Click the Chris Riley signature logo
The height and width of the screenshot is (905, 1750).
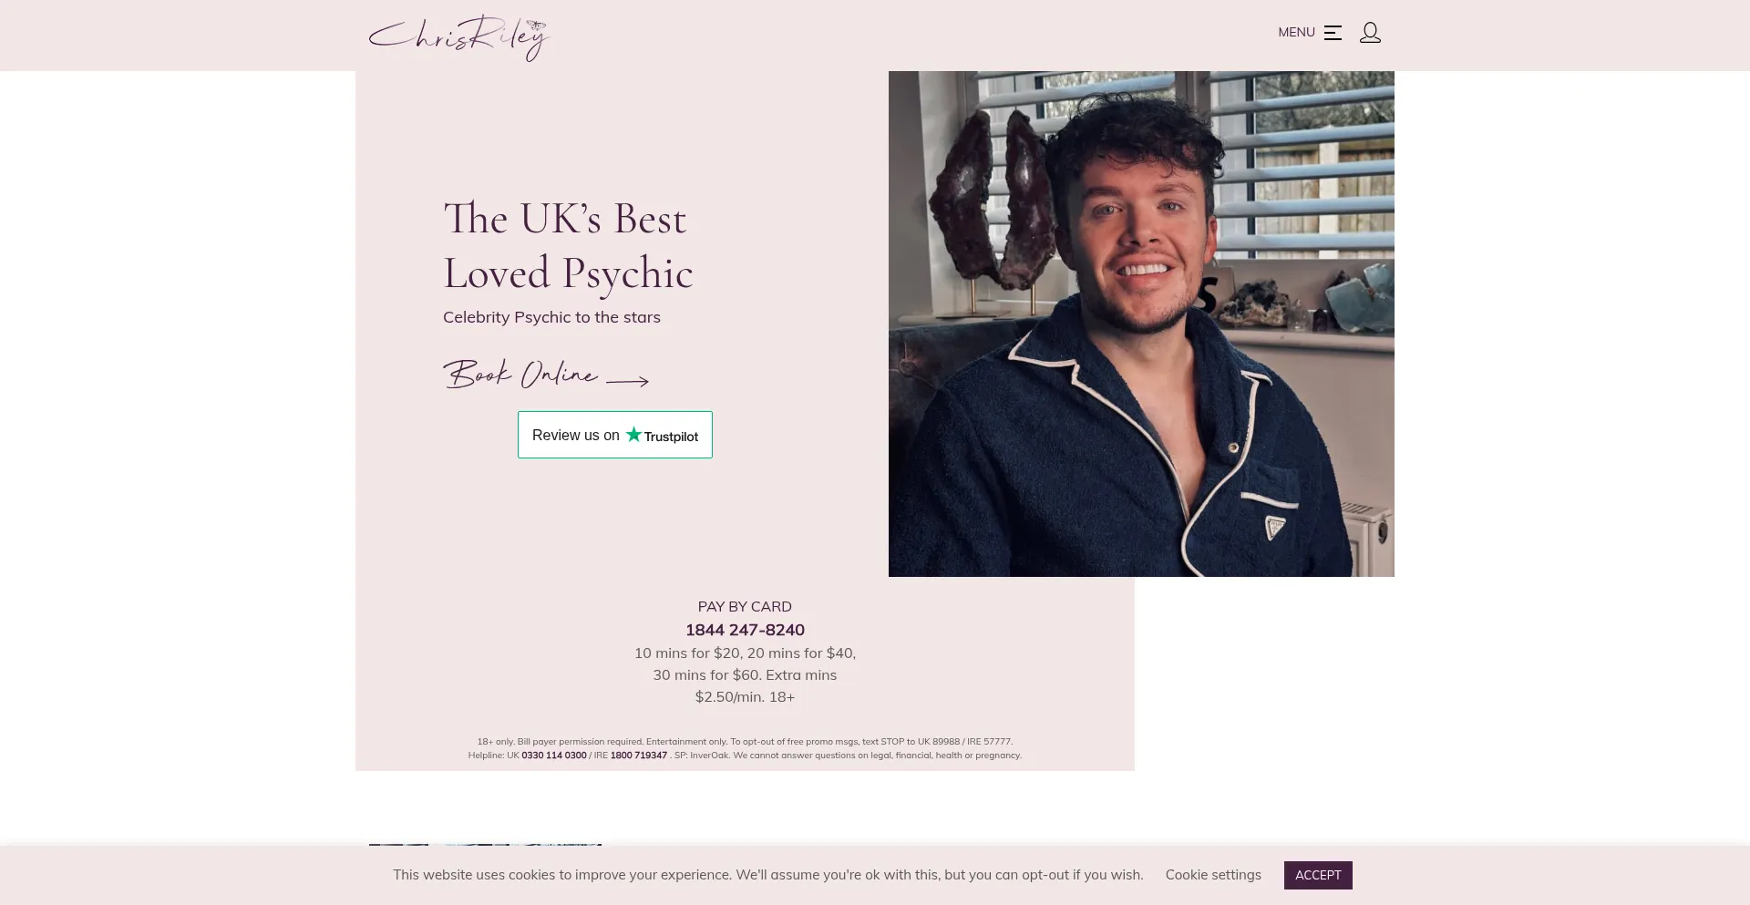point(458,36)
